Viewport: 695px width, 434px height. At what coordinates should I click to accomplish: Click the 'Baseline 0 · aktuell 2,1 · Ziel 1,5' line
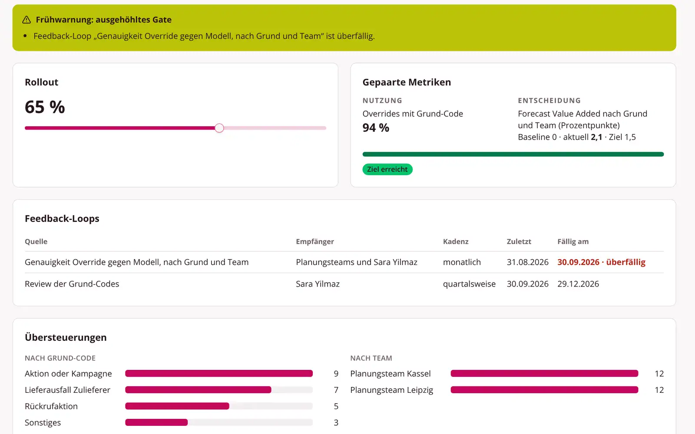[x=577, y=137]
